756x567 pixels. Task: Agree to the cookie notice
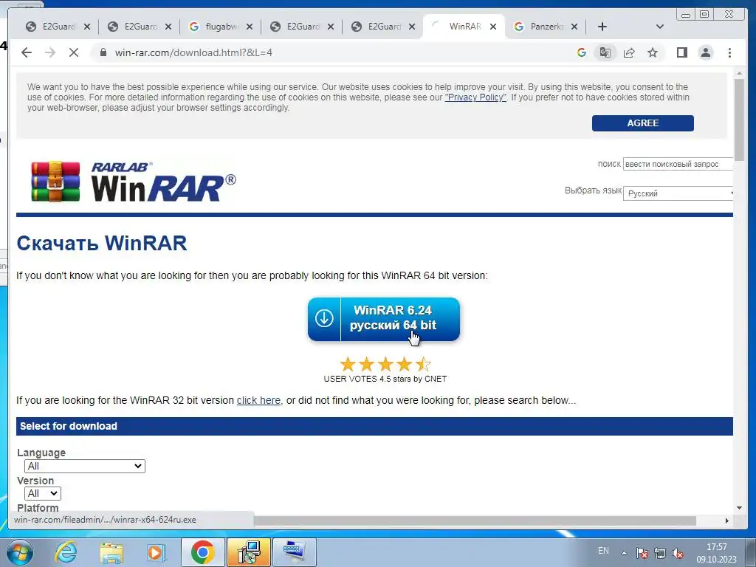[643, 123]
